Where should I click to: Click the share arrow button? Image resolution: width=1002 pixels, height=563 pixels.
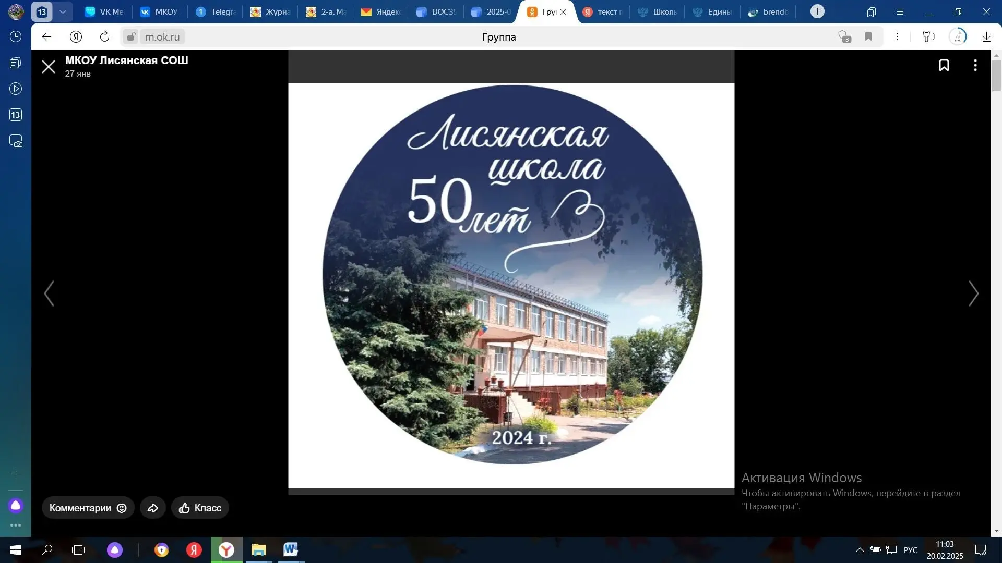pos(153,508)
